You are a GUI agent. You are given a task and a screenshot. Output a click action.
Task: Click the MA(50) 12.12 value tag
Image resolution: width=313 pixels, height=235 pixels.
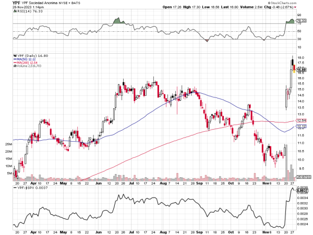[x=300, y=126]
